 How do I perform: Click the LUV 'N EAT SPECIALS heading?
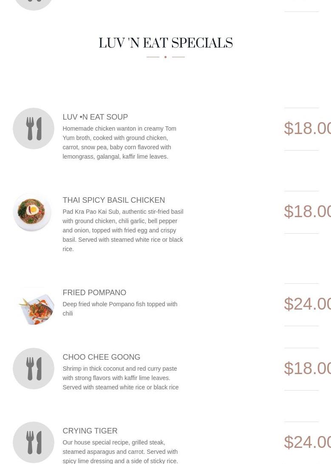[166, 43]
